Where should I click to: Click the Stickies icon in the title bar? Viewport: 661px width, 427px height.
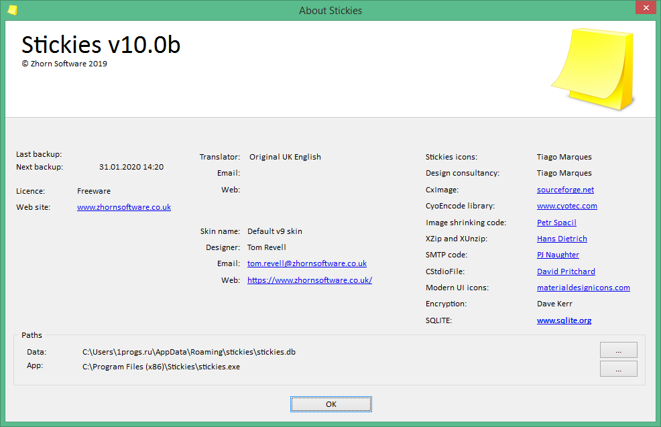(12, 10)
